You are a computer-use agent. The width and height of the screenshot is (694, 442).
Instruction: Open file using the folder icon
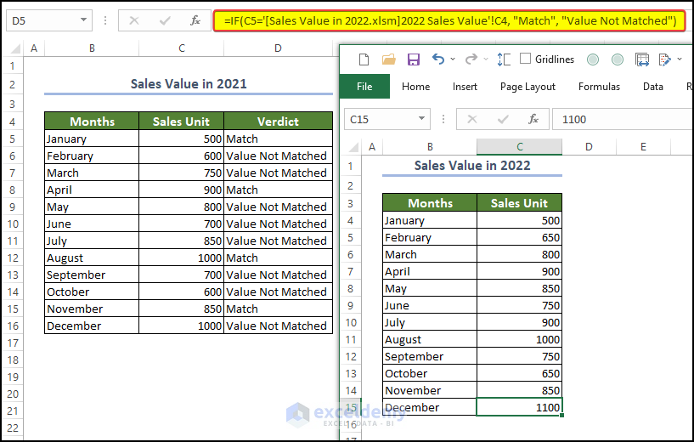point(388,59)
